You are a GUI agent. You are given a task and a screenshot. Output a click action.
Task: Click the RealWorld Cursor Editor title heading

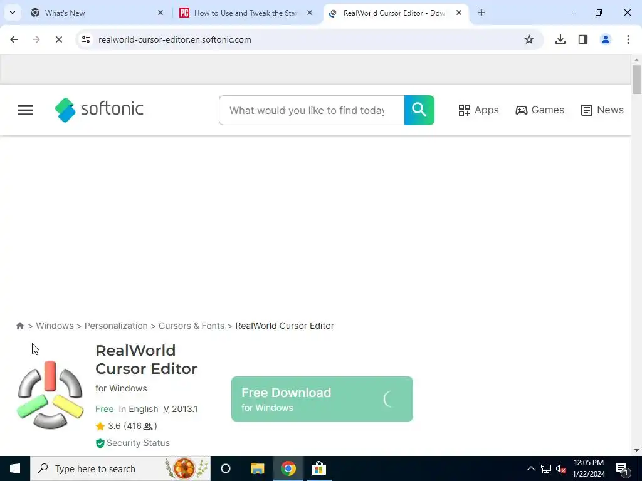pyautogui.click(x=146, y=359)
